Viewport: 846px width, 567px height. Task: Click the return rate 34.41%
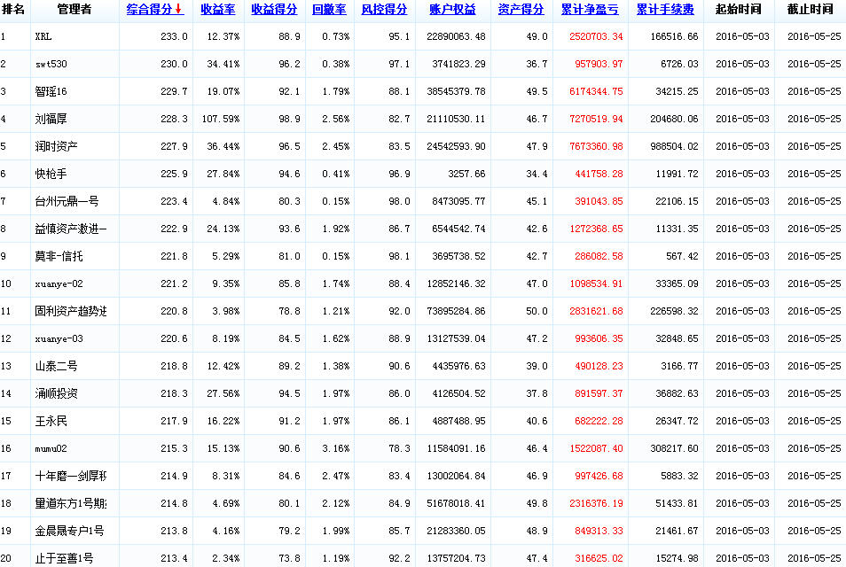point(223,64)
